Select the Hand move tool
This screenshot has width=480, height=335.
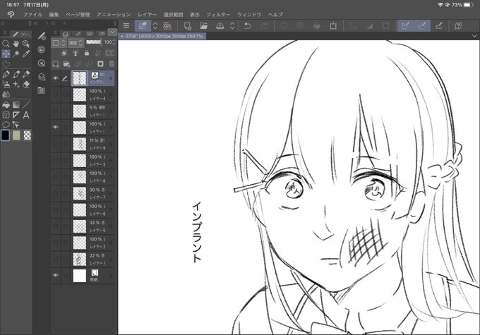(16, 44)
